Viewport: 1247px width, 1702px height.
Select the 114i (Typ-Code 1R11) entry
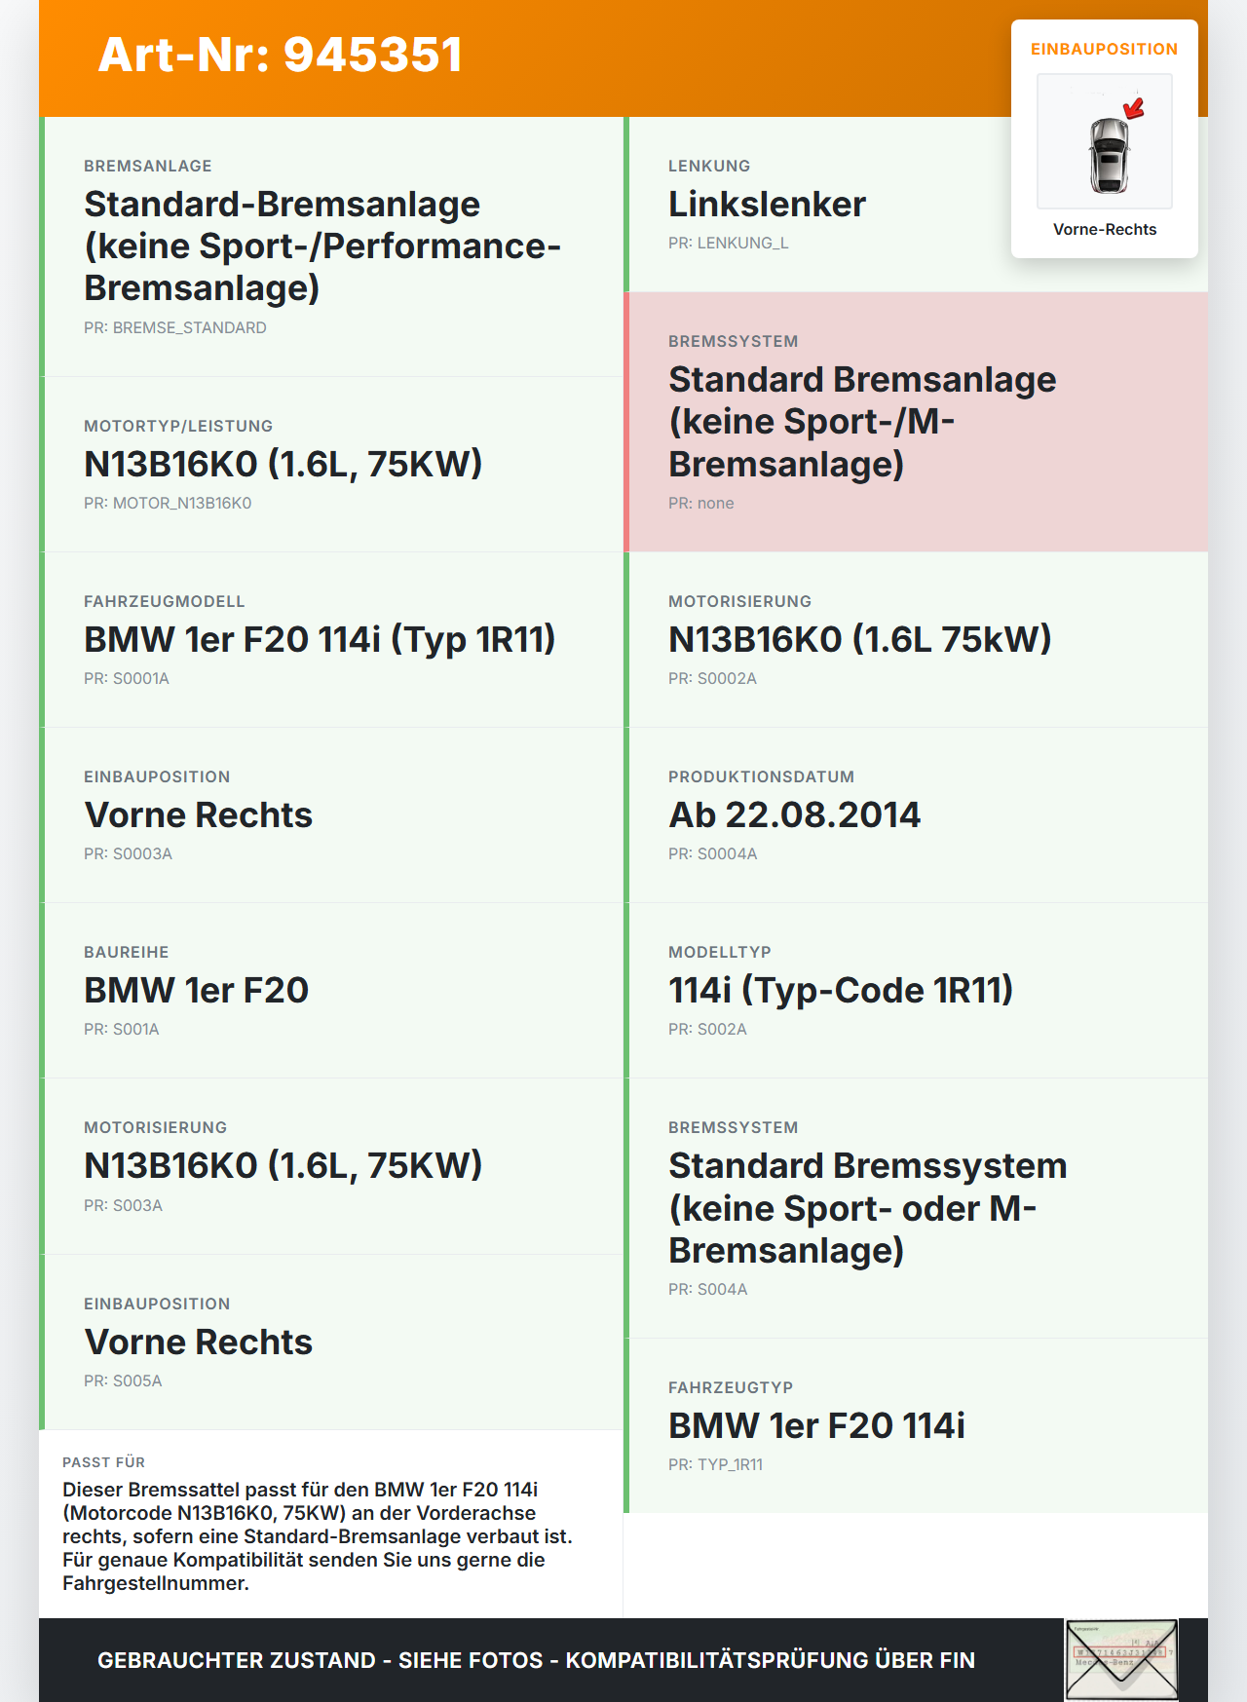(840, 990)
